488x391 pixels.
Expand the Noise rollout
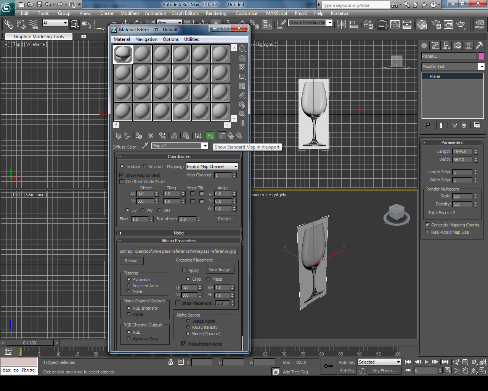click(x=179, y=233)
